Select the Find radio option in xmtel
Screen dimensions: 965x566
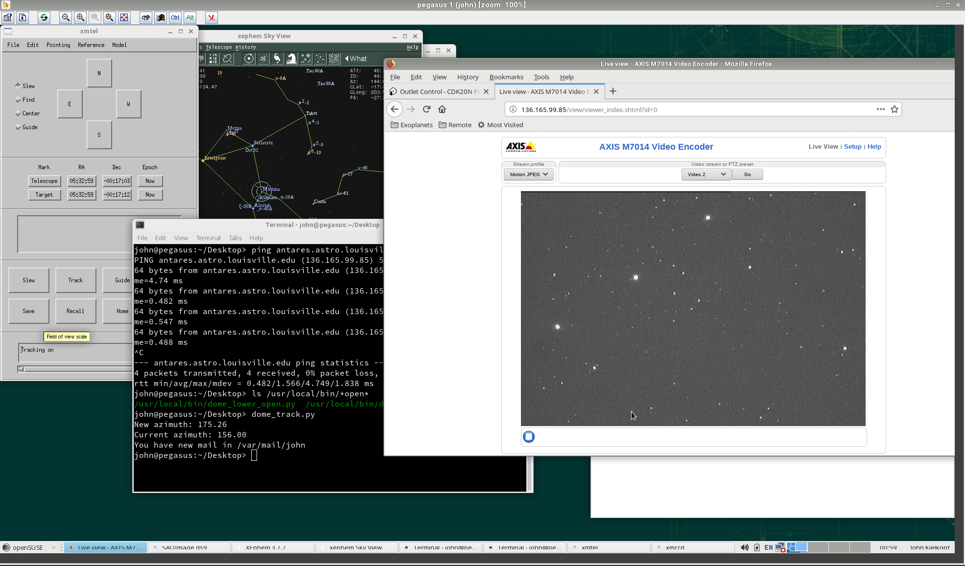point(25,100)
